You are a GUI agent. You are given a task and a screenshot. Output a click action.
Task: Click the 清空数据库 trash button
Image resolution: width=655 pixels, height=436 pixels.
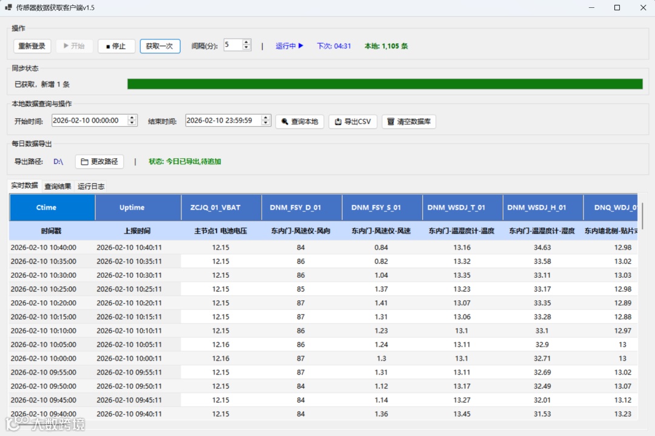[408, 121]
